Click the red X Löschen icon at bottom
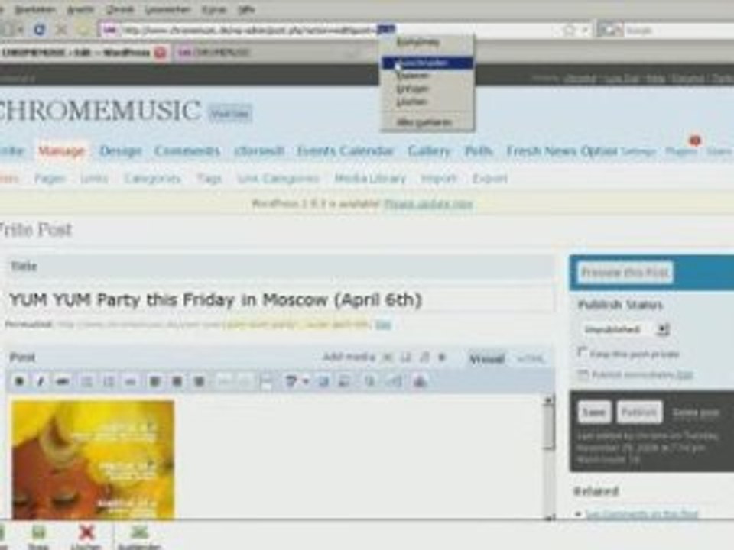 [86, 537]
